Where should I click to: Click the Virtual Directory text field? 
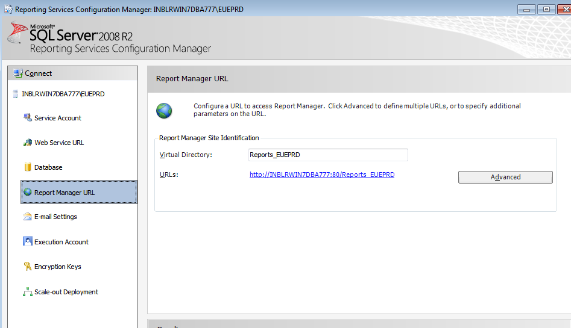tap(328, 155)
